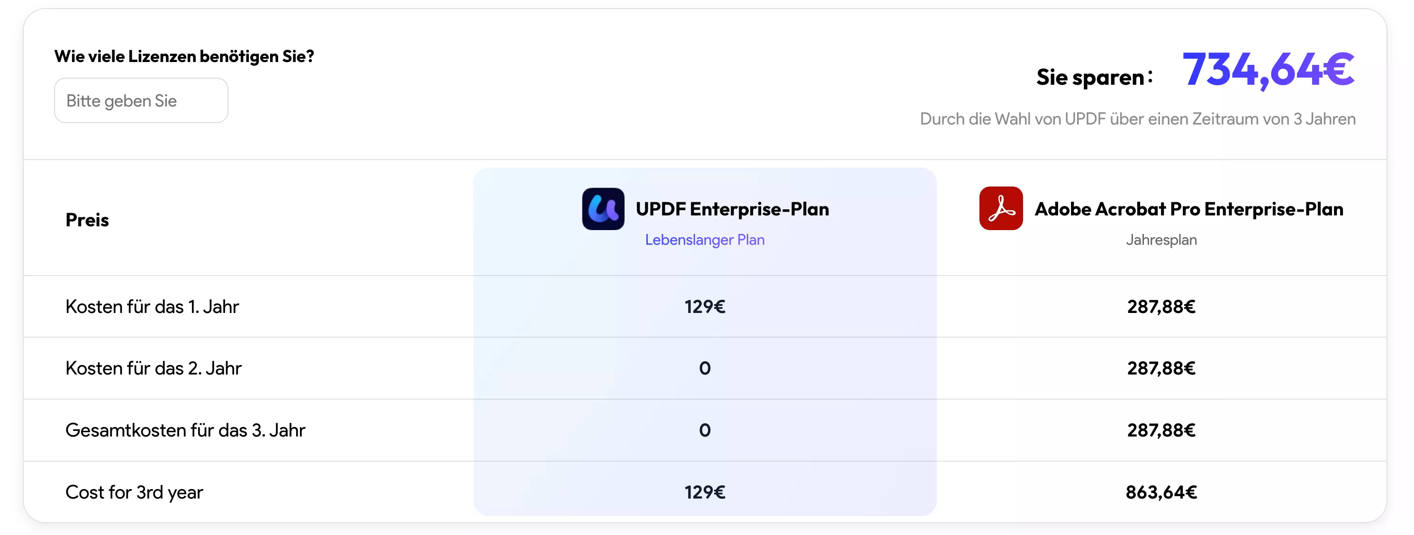Click the 'Kosten für das 2. Jahr' label
1414x535 pixels.
(153, 368)
